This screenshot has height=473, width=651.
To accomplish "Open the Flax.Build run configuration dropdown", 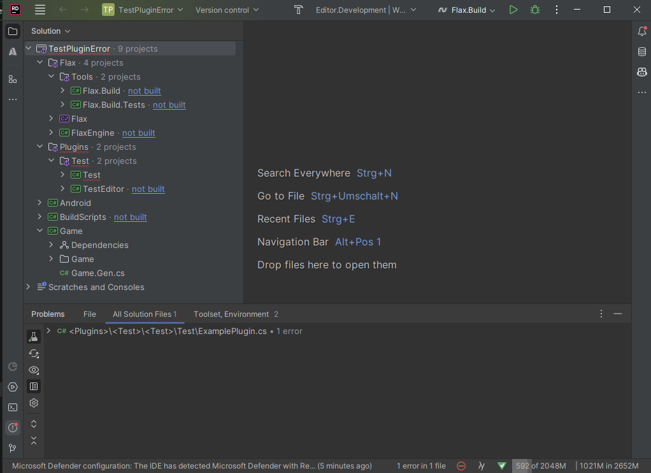I will click(x=466, y=10).
